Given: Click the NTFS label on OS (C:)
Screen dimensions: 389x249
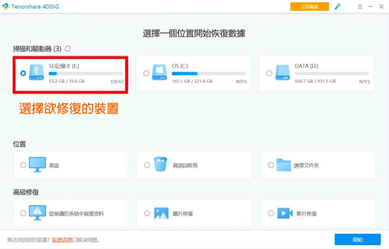Looking at the screenshot, I should click(241, 82).
